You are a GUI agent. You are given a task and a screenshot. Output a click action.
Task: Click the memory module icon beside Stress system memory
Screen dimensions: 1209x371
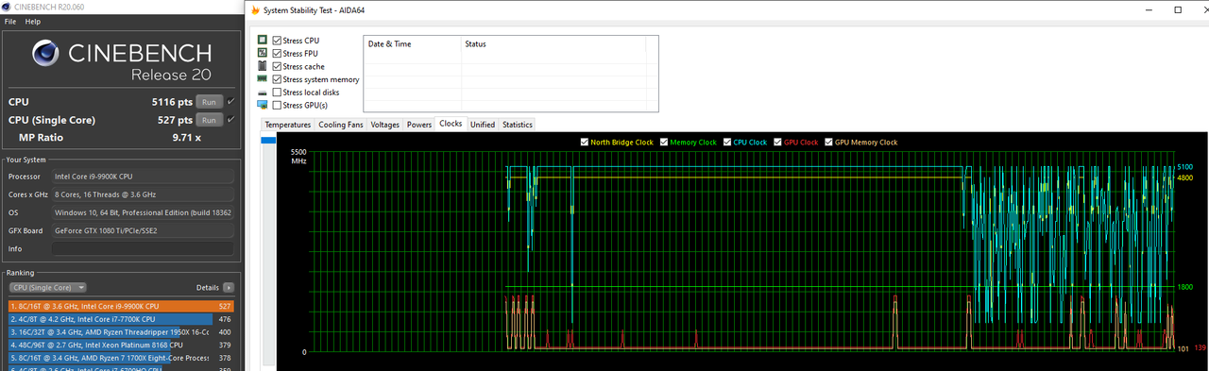pos(263,79)
